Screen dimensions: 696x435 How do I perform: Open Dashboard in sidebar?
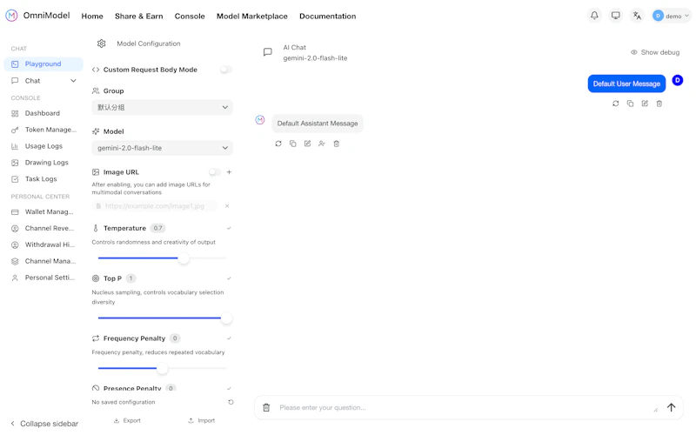pyautogui.click(x=43, y=113)
